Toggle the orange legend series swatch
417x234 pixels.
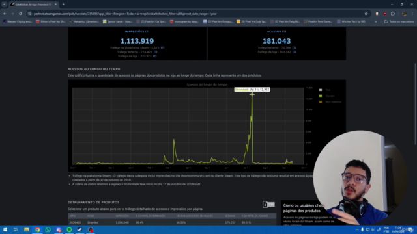[321, 102]
